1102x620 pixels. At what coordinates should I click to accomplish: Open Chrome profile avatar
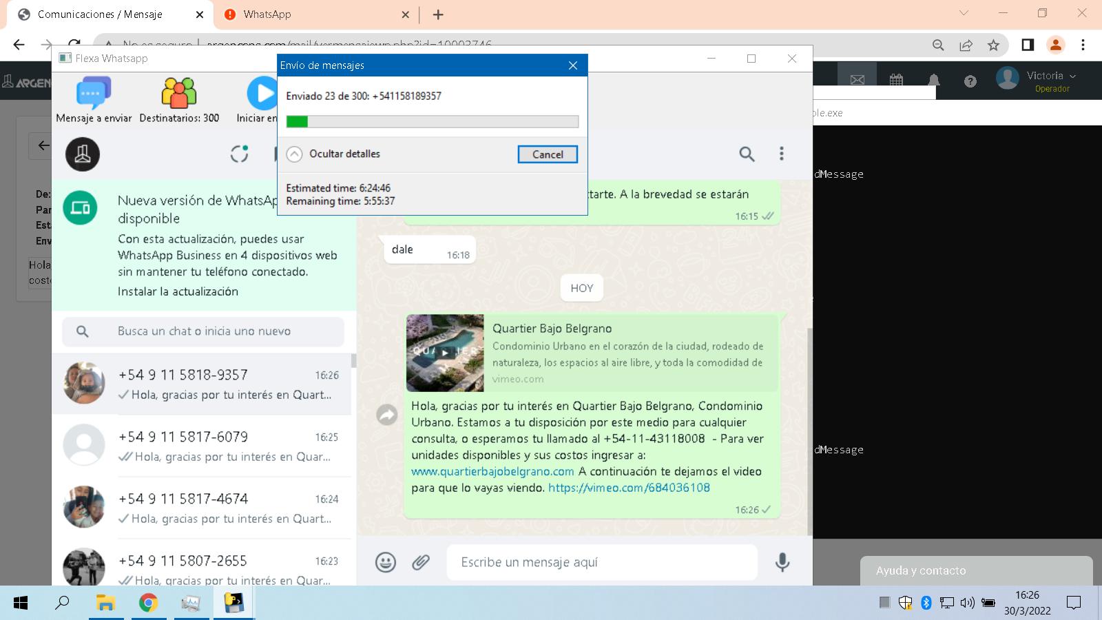1055,45
